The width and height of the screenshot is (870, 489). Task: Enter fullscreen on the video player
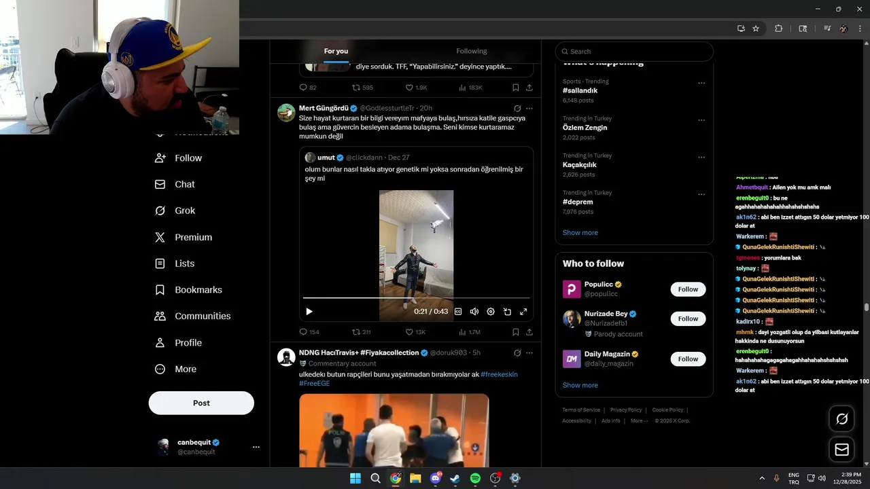[523, 312]
